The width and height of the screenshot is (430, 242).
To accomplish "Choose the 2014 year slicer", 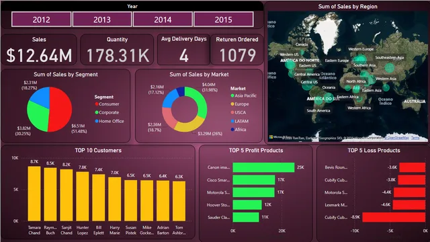I will [163, 19].
